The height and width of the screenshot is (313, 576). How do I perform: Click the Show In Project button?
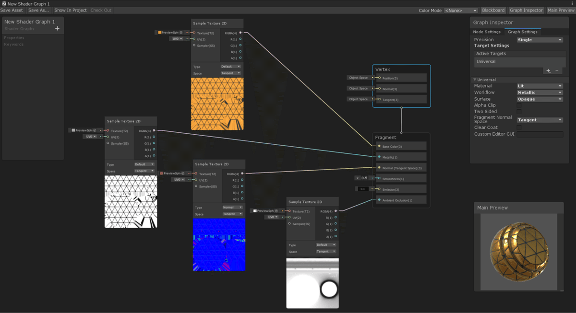coord(71,10)
